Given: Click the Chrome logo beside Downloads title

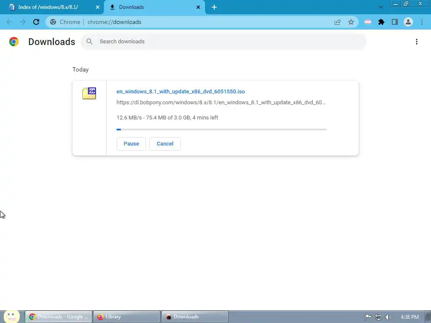Looking at the screenshot, I should click(14, 42).
